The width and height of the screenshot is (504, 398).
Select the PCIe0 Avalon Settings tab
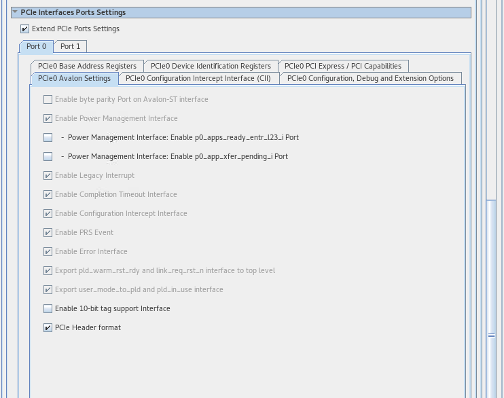[74, 79]
